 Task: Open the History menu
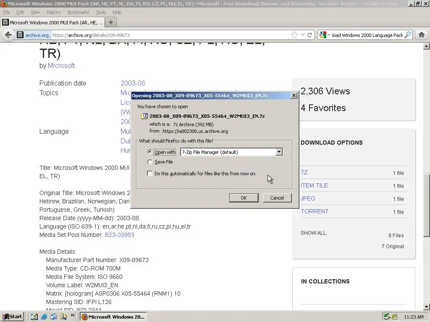click(x=54, y=12)
